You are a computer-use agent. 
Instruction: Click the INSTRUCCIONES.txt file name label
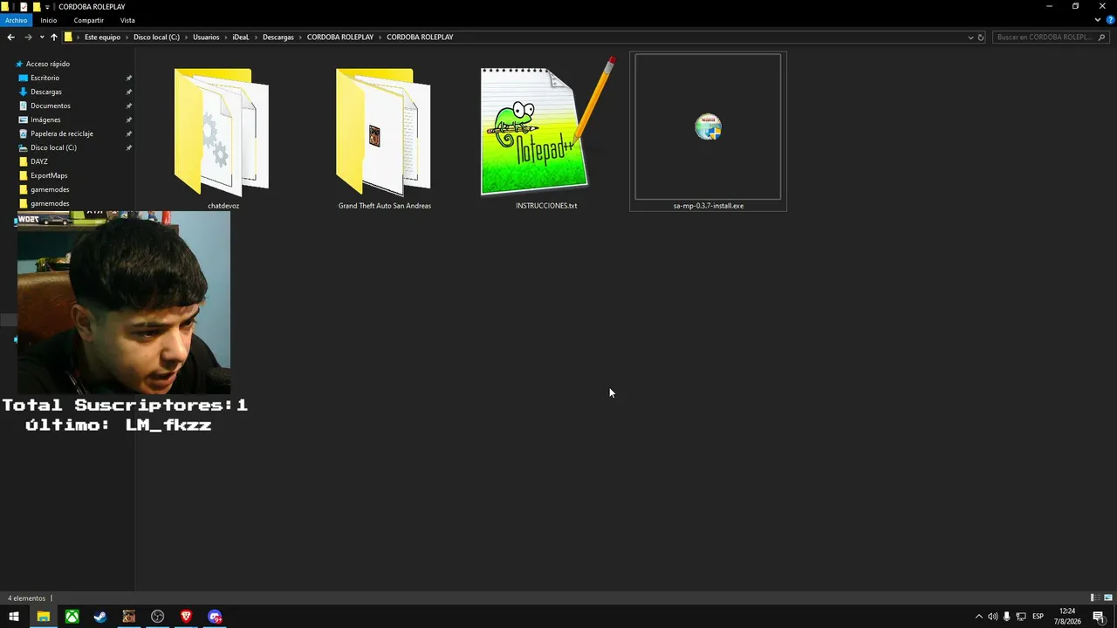[x=546, y=206]
